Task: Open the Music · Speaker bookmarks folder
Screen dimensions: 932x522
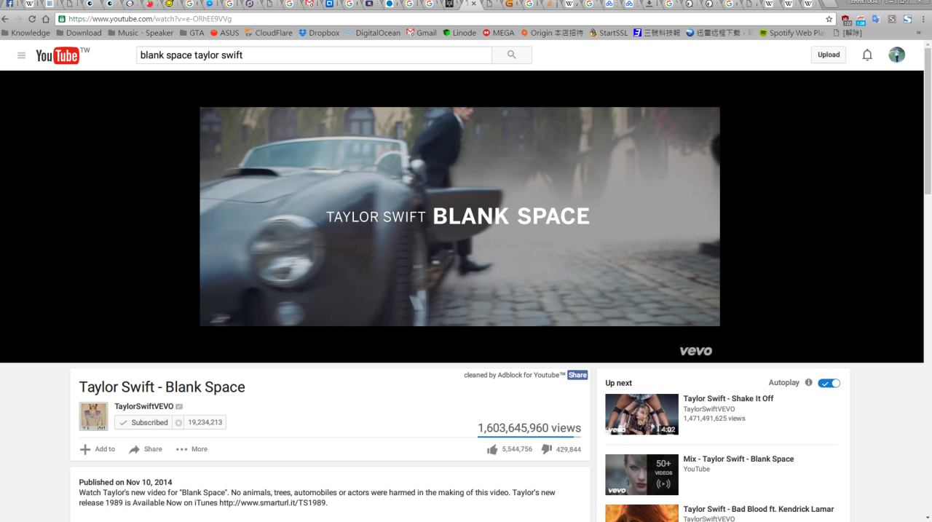Action: (x=141, y=33)
